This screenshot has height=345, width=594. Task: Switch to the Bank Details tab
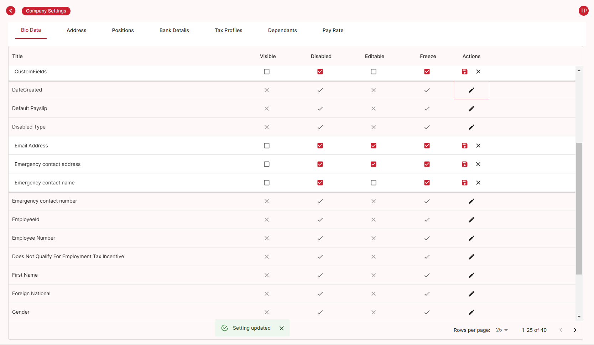(x=174, y=30)
